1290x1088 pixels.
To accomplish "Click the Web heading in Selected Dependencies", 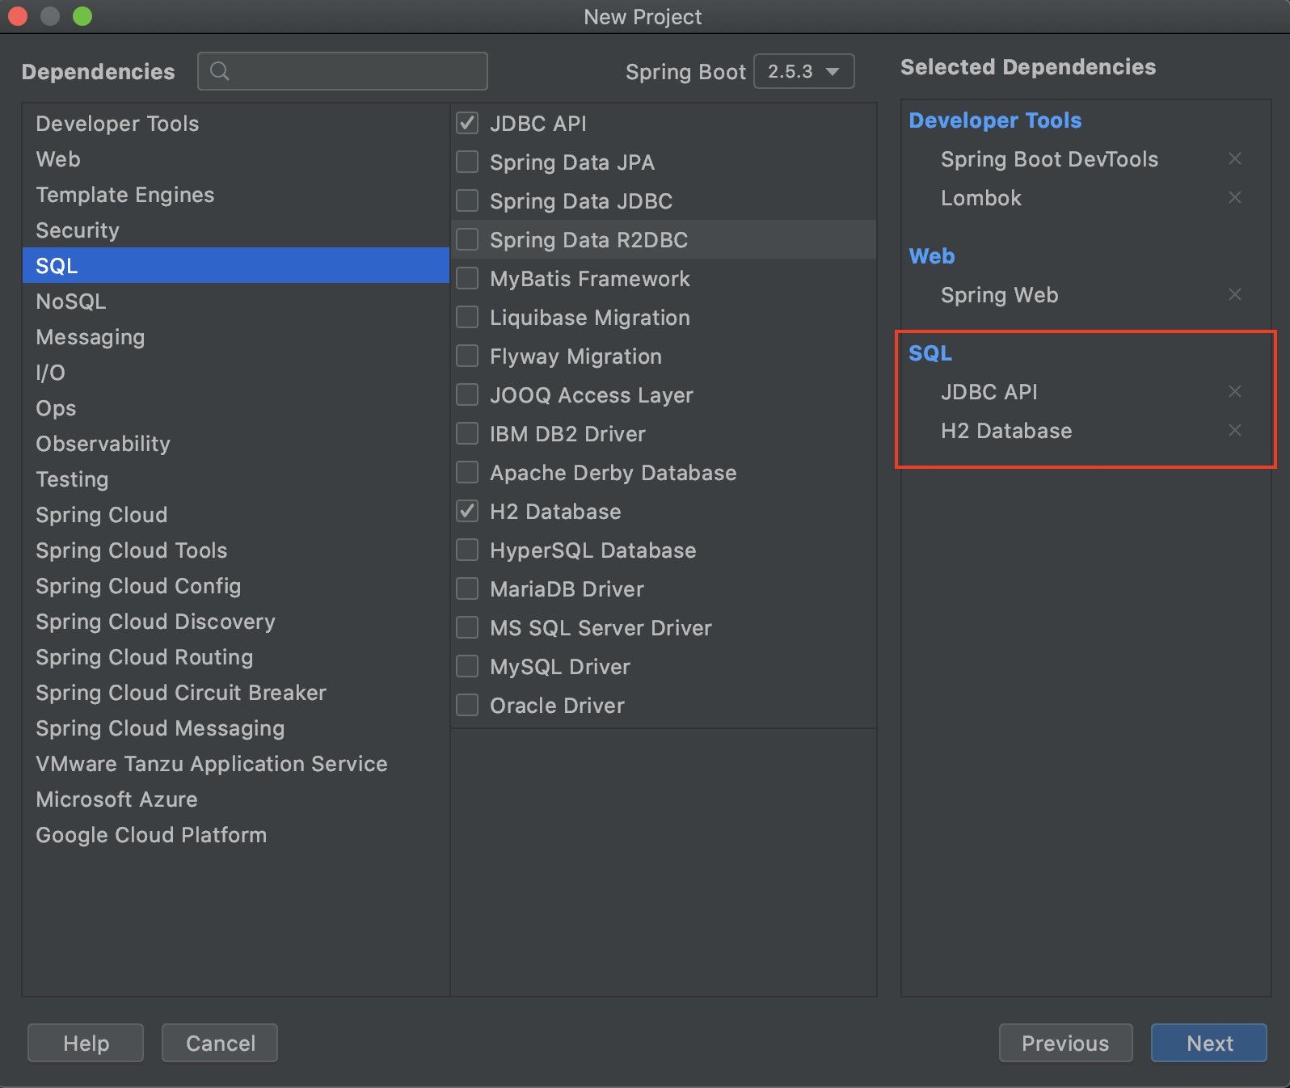I will (932, 255).
